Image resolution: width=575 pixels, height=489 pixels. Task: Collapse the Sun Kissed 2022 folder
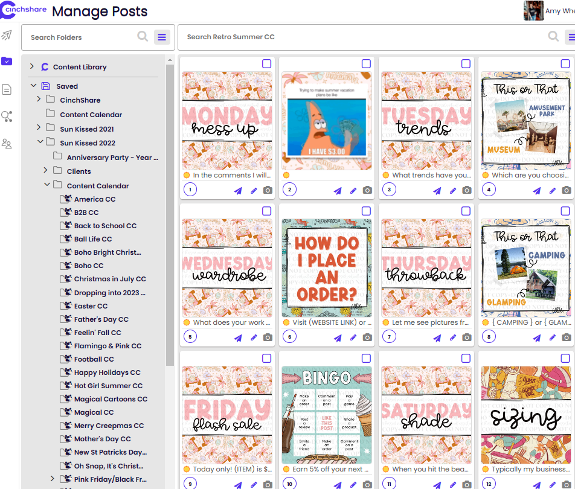click(39, 142)
